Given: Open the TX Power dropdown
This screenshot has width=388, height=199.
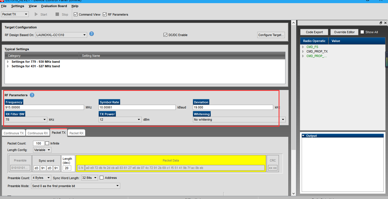Looking at the screenshot, I should point(120,120).
